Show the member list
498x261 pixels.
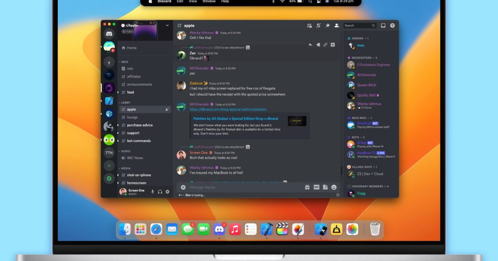(336, 25)
